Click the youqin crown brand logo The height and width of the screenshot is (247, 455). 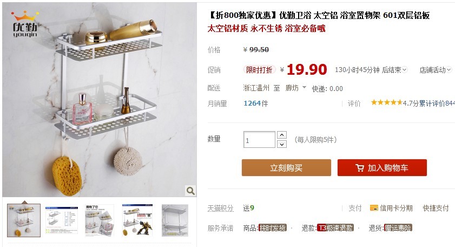[25, 24]
